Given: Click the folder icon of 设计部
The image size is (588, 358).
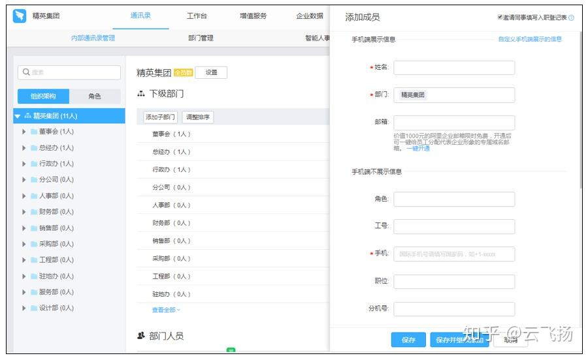Looking at the screenshot, I should tap(34, 308).
